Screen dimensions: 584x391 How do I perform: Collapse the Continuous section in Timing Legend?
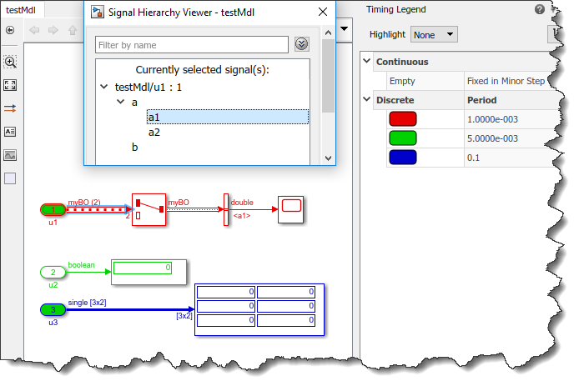point(367,62)
